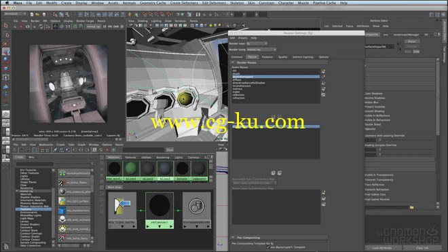Switch to Indirect Lighting tab

[x=303, y=57]
